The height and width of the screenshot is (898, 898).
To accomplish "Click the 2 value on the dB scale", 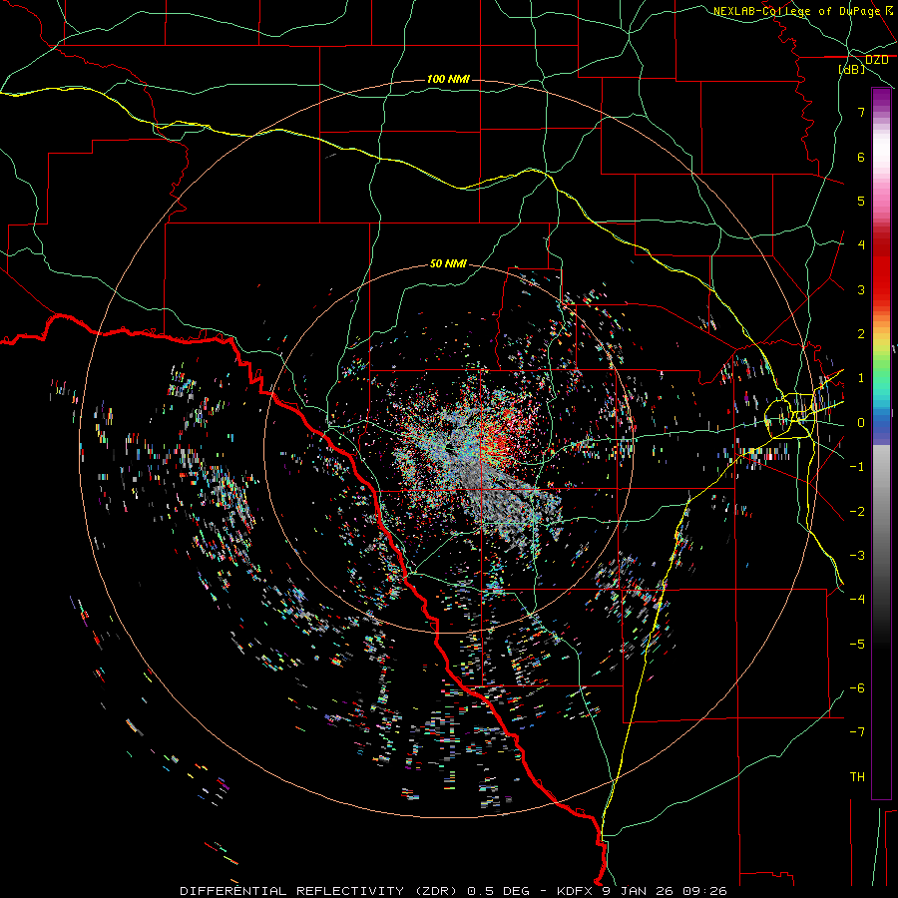I will [x=861, y=334].
